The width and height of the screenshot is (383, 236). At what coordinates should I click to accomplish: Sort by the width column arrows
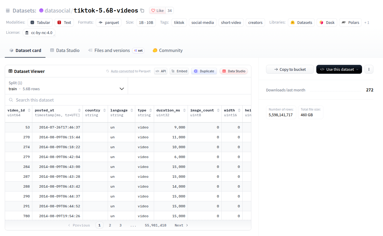pyautogui.click(x=239, y=110)
